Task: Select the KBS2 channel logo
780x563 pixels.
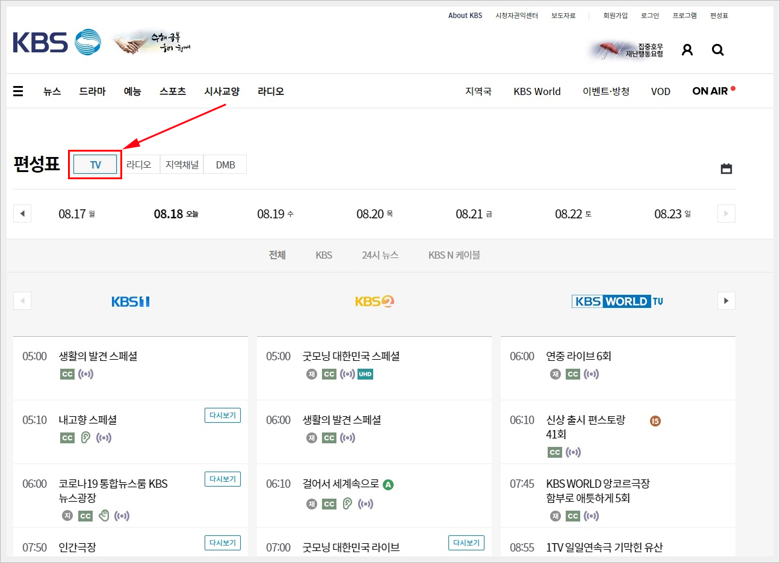Action: 374,301
